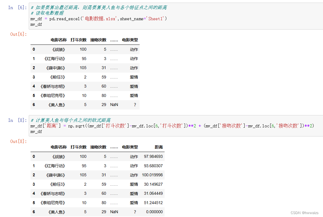
Task: Click the 距离 column header in the Out[8] table
Action: coord(159,147)
